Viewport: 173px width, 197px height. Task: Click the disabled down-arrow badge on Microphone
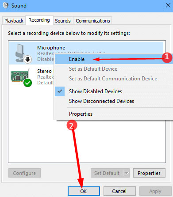[x=27, y=60]
